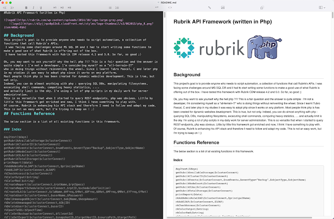334x219 pixels.
Task: Click 'rkColorRed($string)' in the editor
Action: (19, 181)
